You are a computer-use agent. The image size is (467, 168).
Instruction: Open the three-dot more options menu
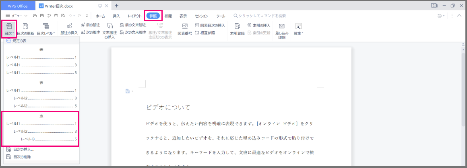[452, 16]
